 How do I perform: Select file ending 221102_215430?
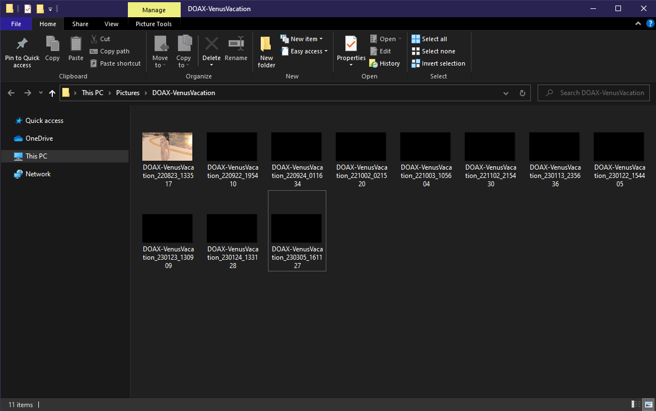[490, 160]
